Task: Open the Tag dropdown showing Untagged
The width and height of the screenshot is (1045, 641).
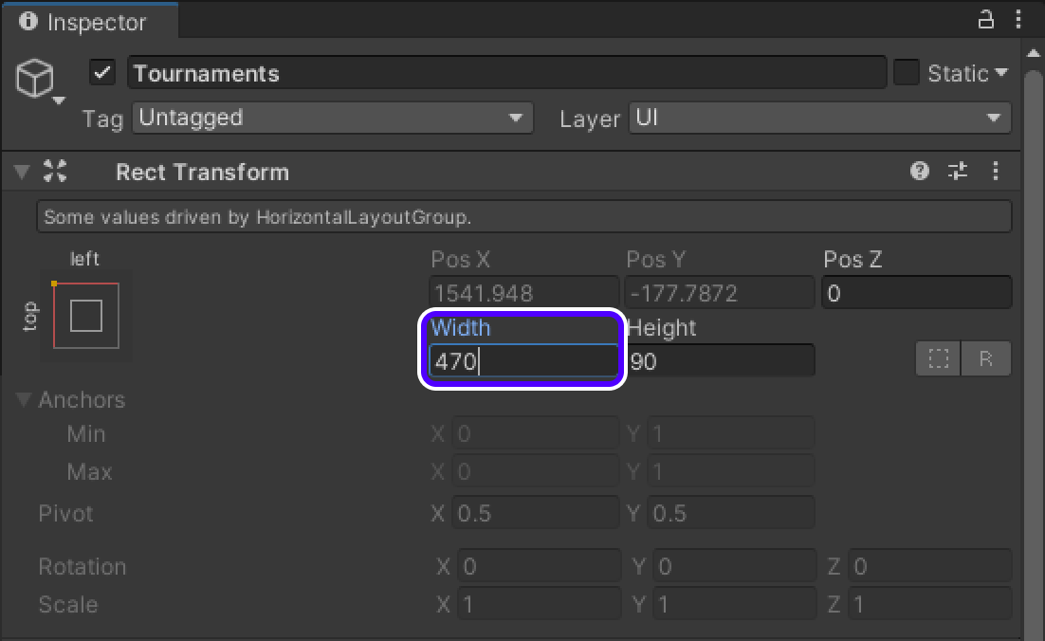Action: tap(332, 119)
